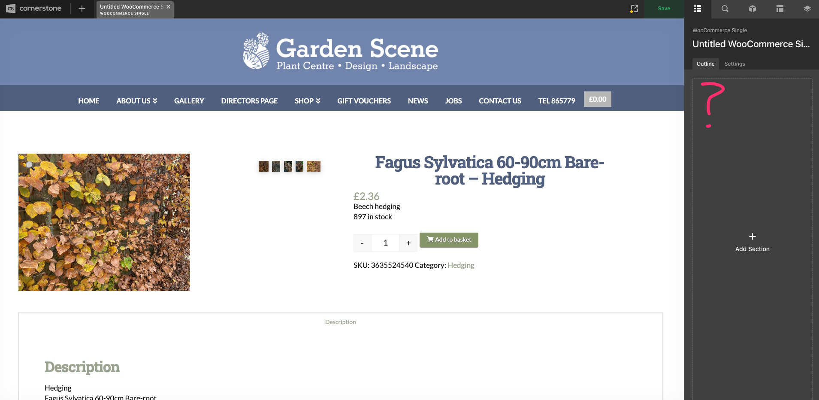The image size is (819, 400).
Task: Open the Design layers icon
Action: (x=807, y=9)
